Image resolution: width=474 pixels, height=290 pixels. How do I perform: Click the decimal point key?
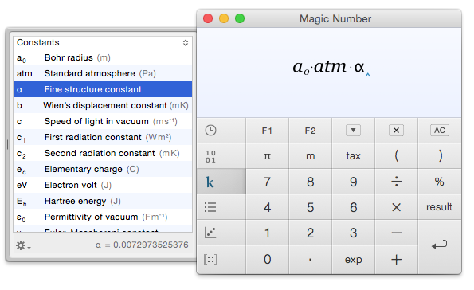(310, 260)
